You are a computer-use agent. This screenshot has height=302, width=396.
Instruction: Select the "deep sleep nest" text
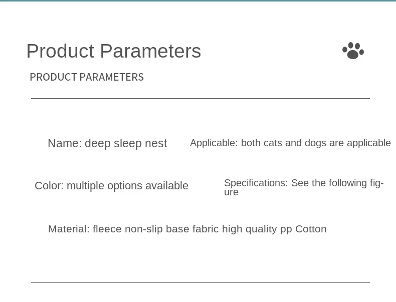point(126,144)
